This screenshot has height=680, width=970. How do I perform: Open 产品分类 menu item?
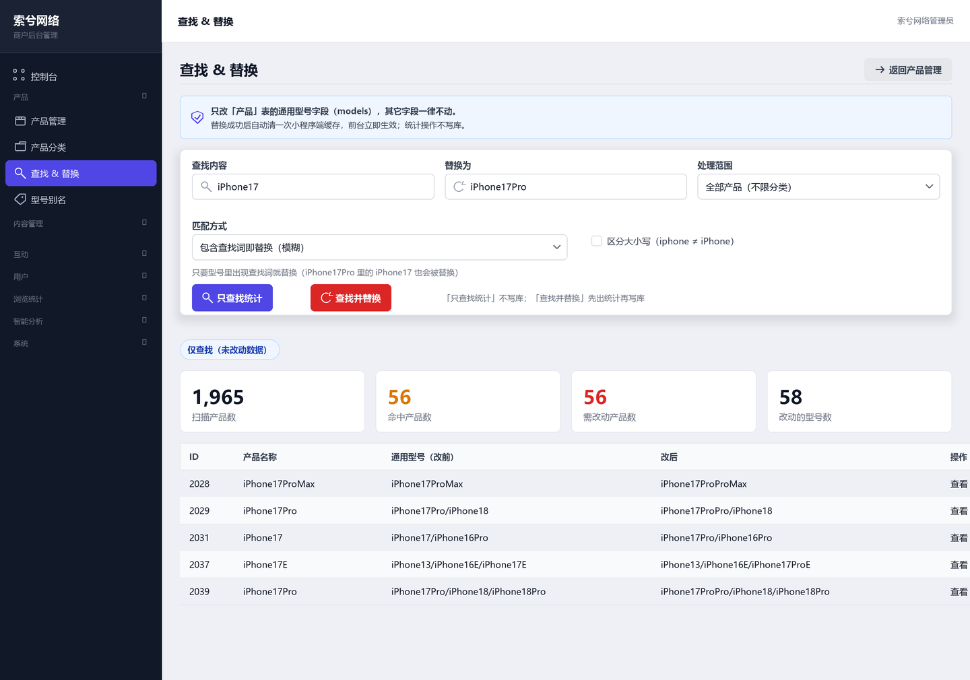pos(81,147)
